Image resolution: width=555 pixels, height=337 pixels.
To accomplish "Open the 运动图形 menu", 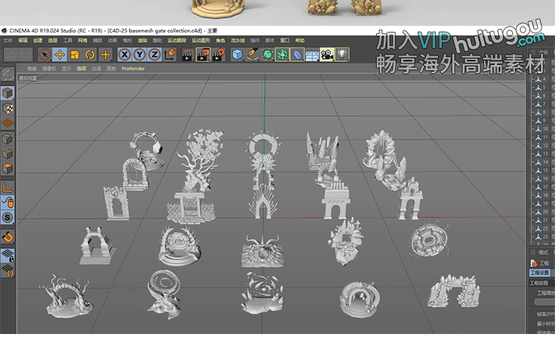I will pos(201,40).
